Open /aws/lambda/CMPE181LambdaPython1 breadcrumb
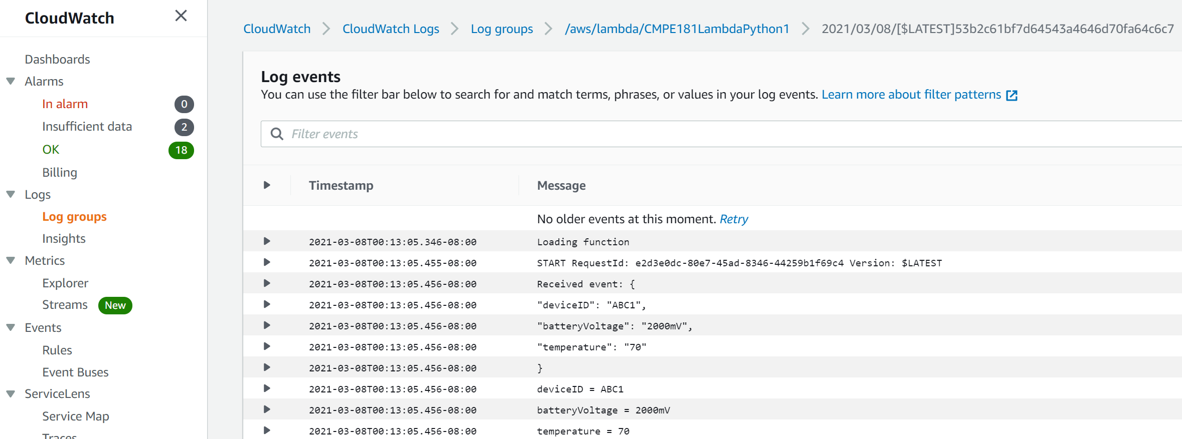The width and height of the screenshot is (1182, 439). pos(677,29)
